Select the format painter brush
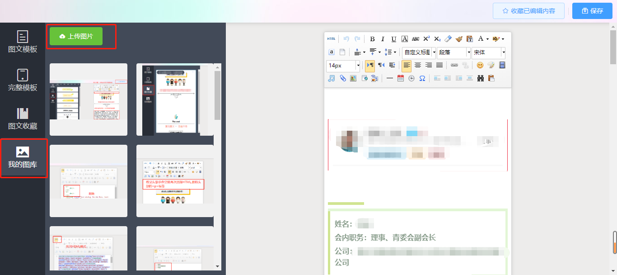This screenshot has height=275, width=617. [459, 39]
